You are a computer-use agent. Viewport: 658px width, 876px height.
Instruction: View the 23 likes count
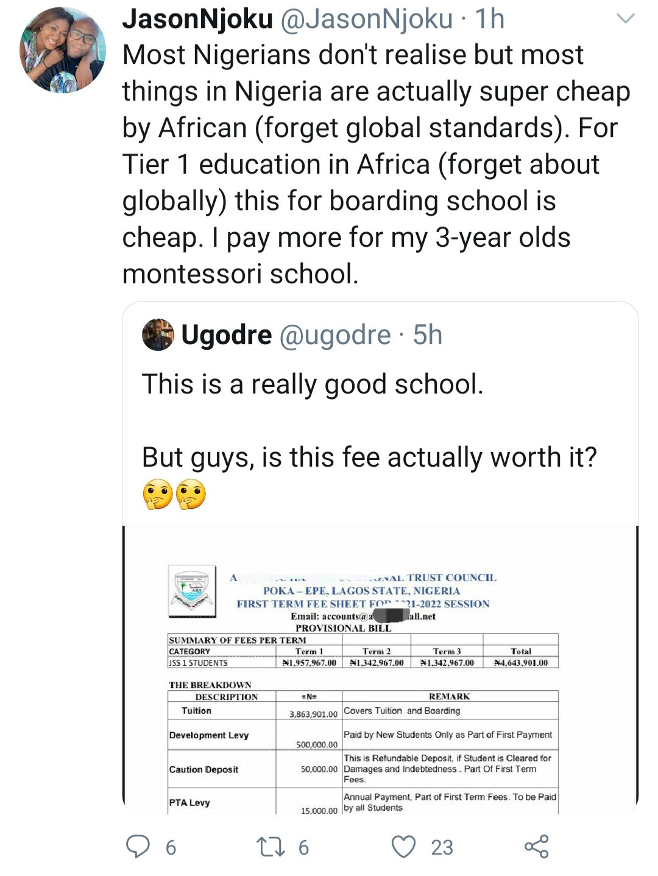442,847
